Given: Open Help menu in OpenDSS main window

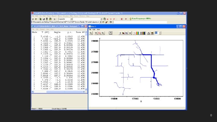Looking at the screenshot, I should [x=88, y=16].
